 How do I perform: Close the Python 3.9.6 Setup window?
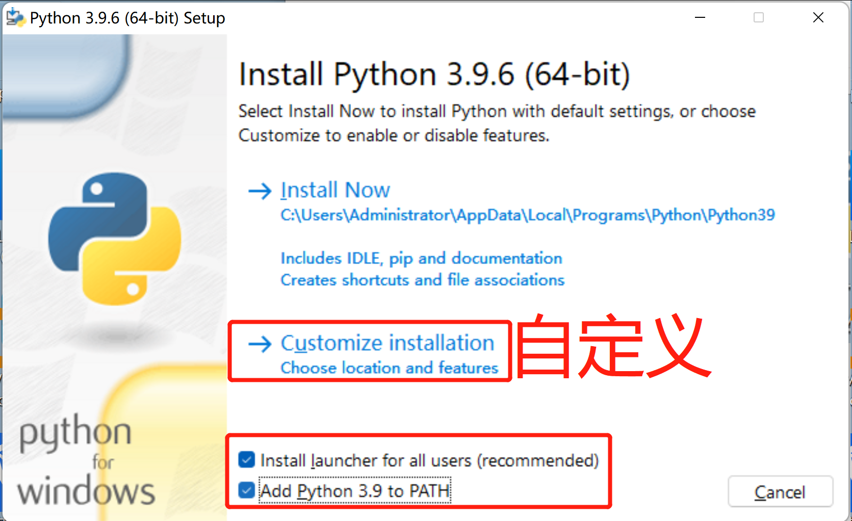coord(818,18)
